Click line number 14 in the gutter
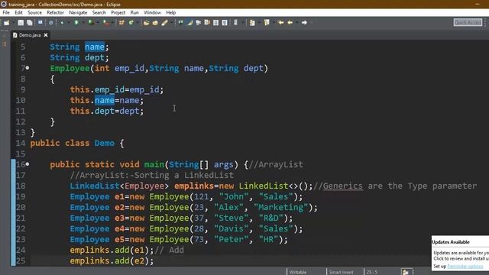 21,143
